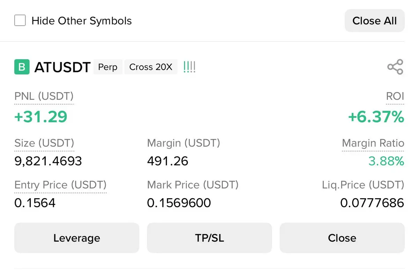Image resolution: width=419 pixels, height=279 pixels.
Task: Check the Hide Other Symbols checkbox
Action: pyautogui.click(x=20, y=21)
